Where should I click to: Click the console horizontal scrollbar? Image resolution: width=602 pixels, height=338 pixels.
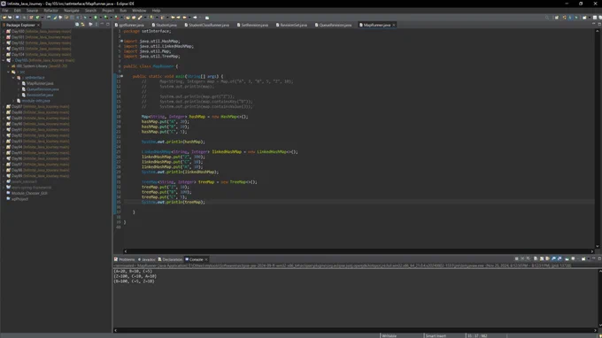356,330
